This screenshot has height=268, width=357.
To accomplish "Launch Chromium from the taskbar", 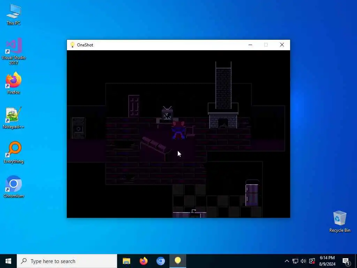I will pyautogui.click(x=160, y=261).
